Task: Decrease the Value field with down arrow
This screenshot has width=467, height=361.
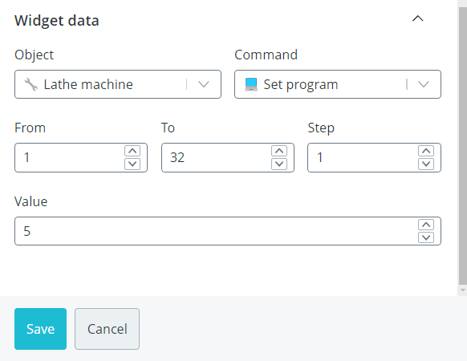Action: [426, 237]
